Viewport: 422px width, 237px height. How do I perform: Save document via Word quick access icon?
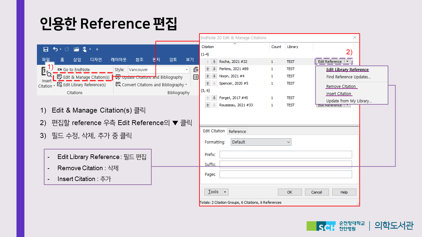(x=46, y=49)
